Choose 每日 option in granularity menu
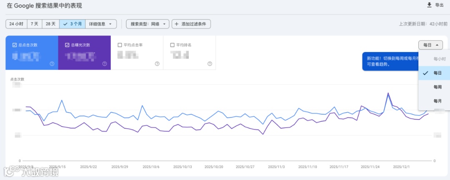Image resolution: width=450 pixels, height=180 pixels. pyautogui.click(x=434, y=73)
